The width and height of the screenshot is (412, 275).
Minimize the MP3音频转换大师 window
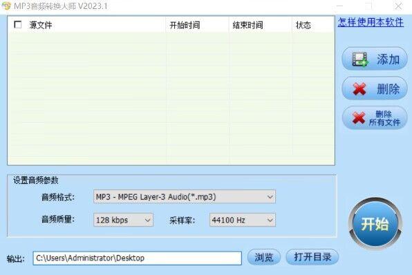[x=339, y=6]
